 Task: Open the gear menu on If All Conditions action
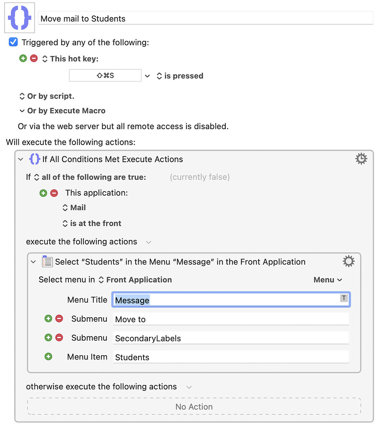(361, 158)
